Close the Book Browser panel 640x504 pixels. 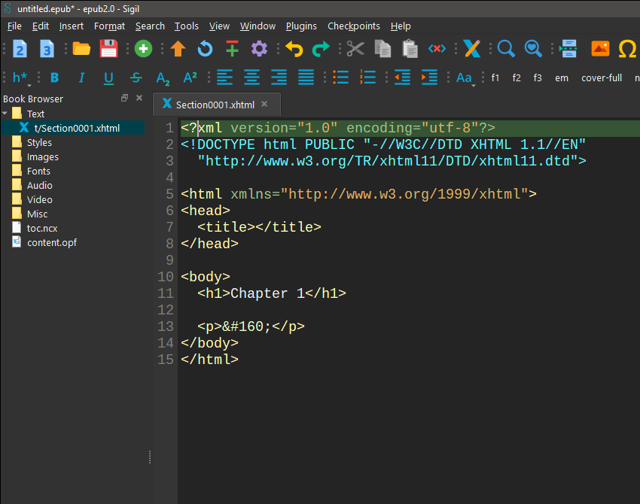[139, 99]
